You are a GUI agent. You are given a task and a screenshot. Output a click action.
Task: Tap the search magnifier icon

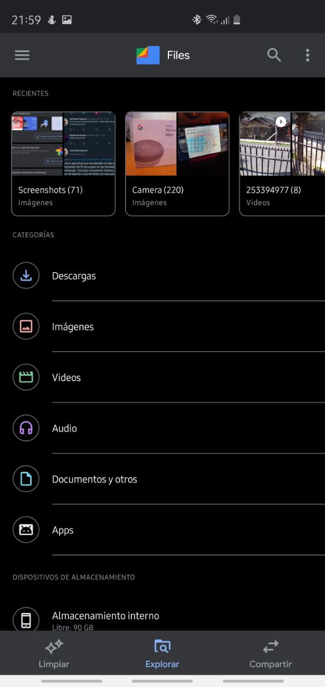click(274, 55)
